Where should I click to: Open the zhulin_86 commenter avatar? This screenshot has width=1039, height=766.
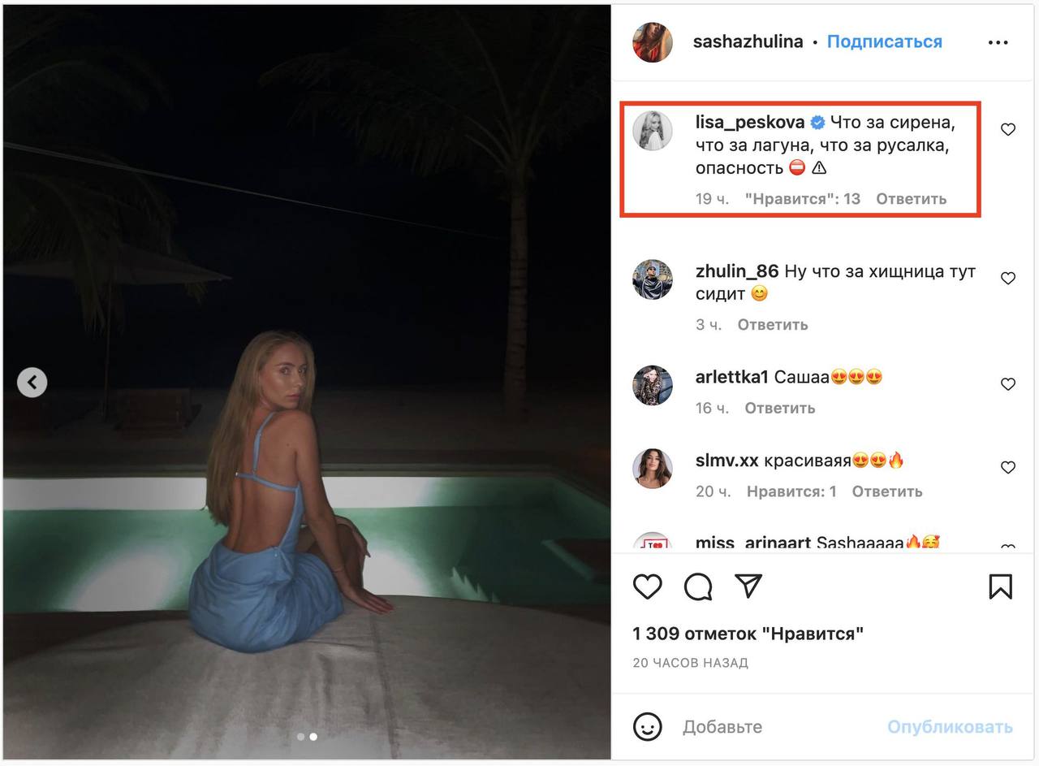point(653,281)
